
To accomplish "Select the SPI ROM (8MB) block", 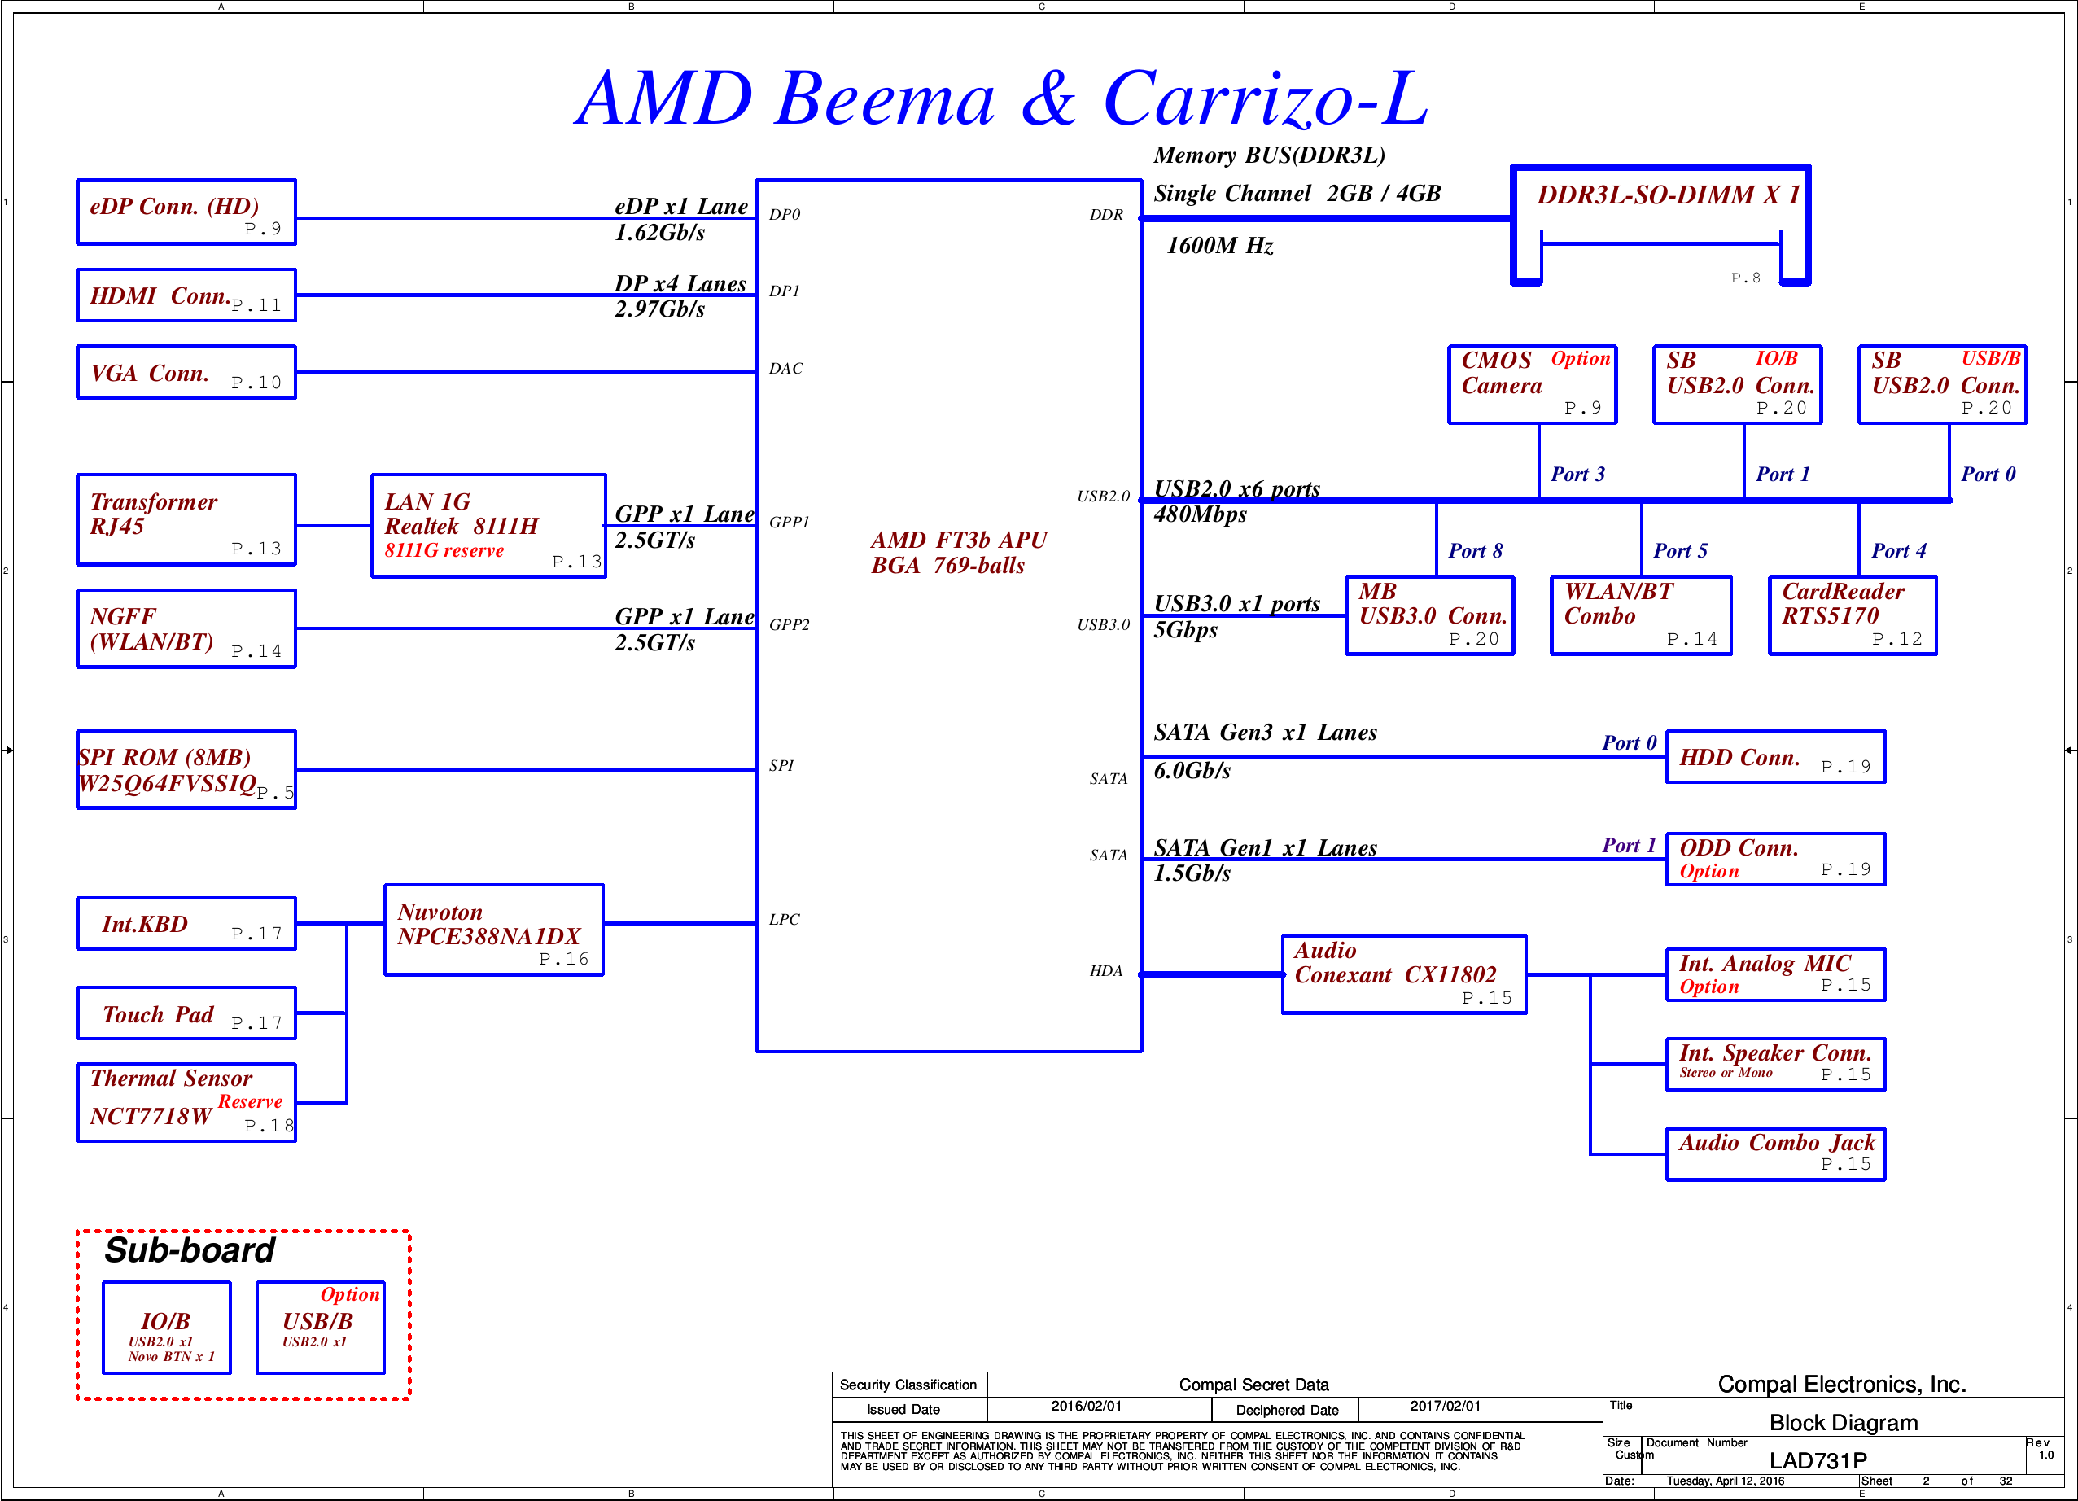I will (x=186, y=770).
